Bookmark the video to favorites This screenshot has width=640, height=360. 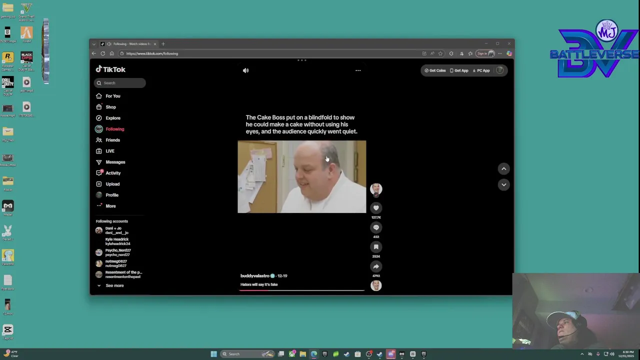pyautogui.click(x=376, y=247)
